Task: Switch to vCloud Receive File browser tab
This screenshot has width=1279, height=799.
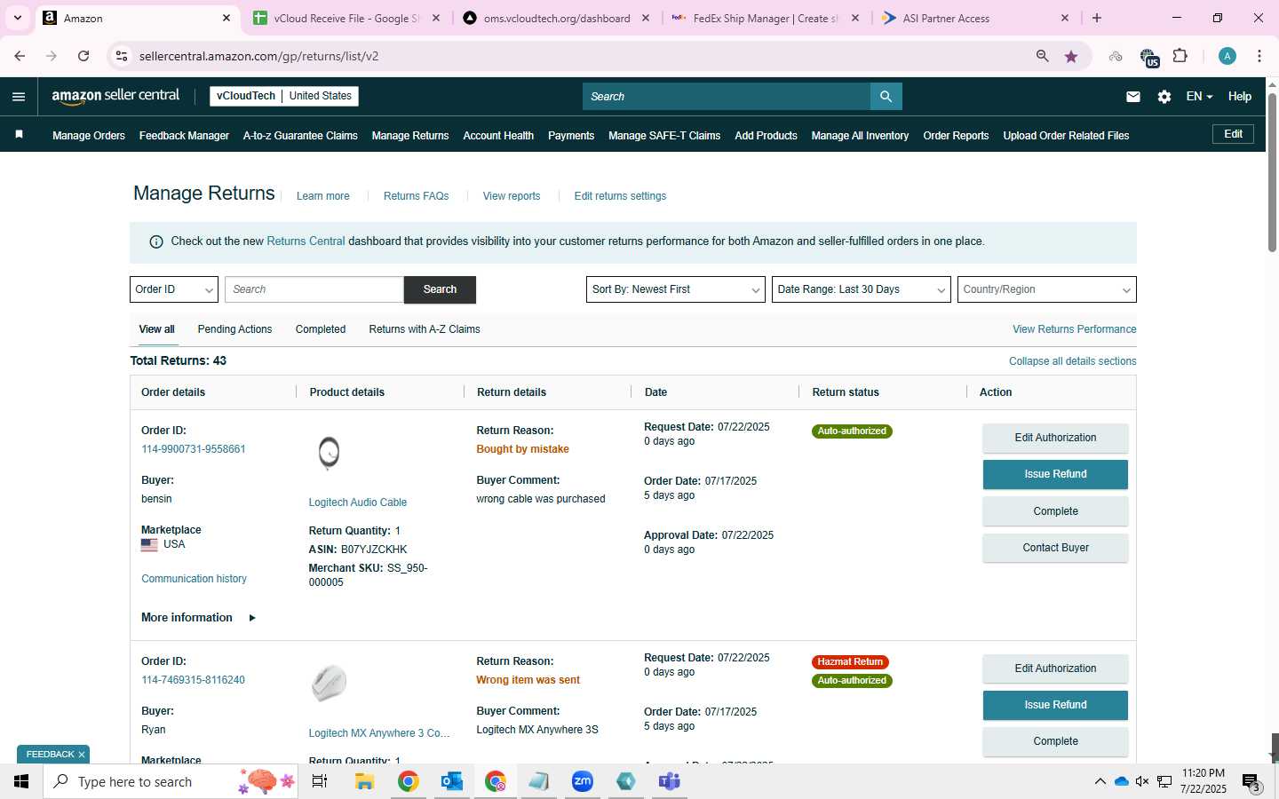Action: (x=346, y=18)
